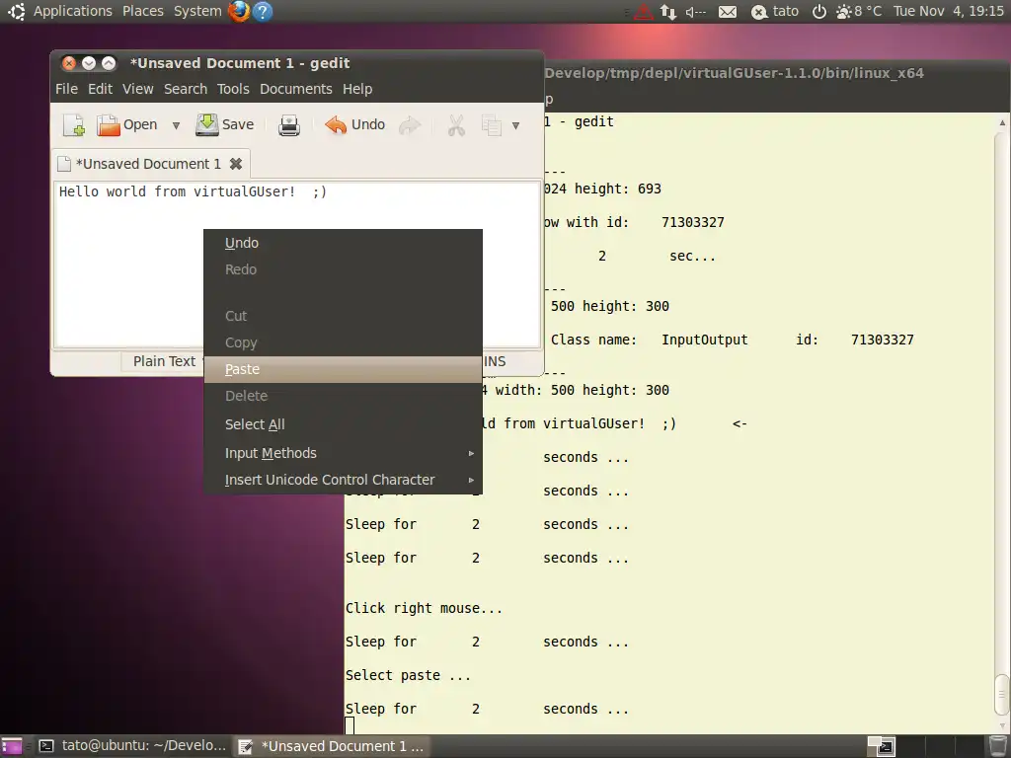Click Redo in the context menu
Image resolution: width=1011 pixels, height=758 pixels.
pyautogui.click(x=343, y=269)
